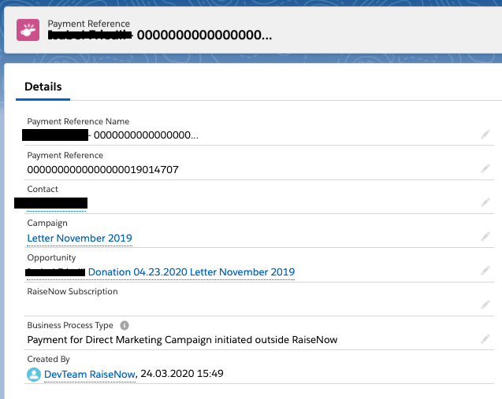This screenshot has height=399, width=502.
Task: Edit Business Process Type pencil icon
Action: [485, 339]
